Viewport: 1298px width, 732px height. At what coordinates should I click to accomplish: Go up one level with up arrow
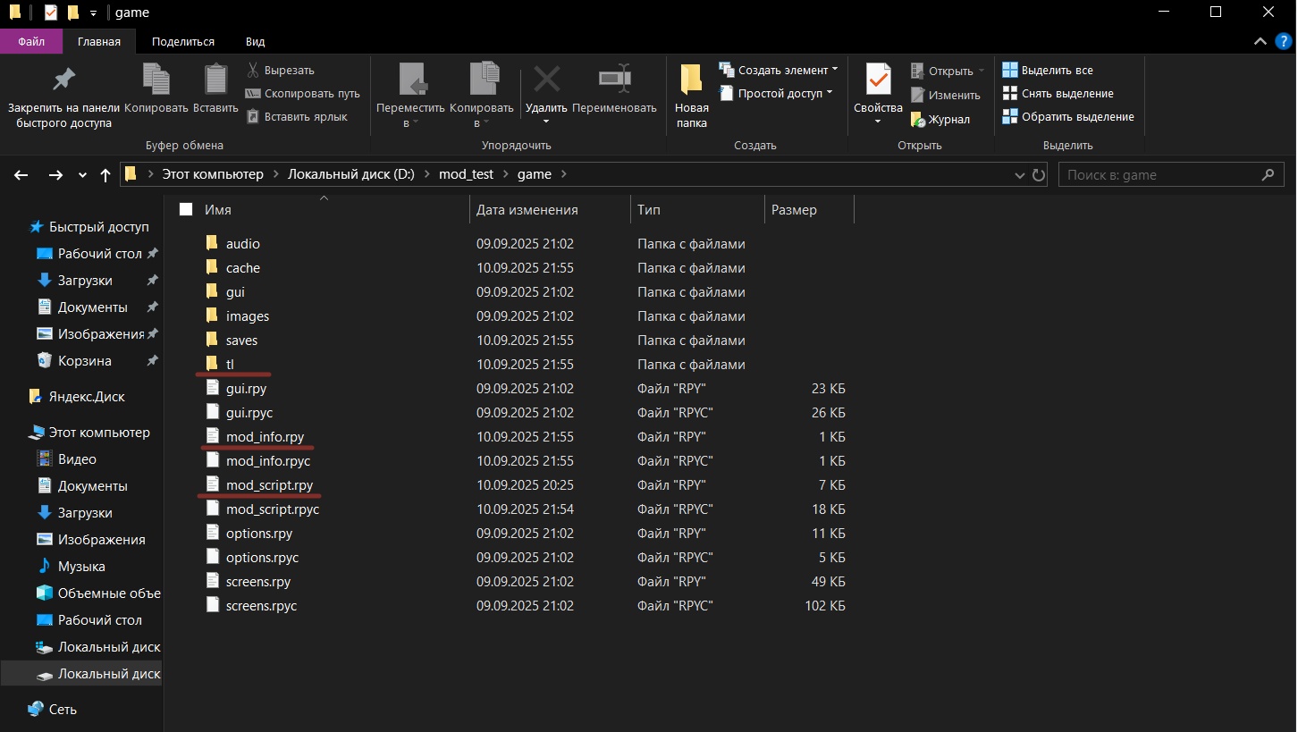(105, 175)
